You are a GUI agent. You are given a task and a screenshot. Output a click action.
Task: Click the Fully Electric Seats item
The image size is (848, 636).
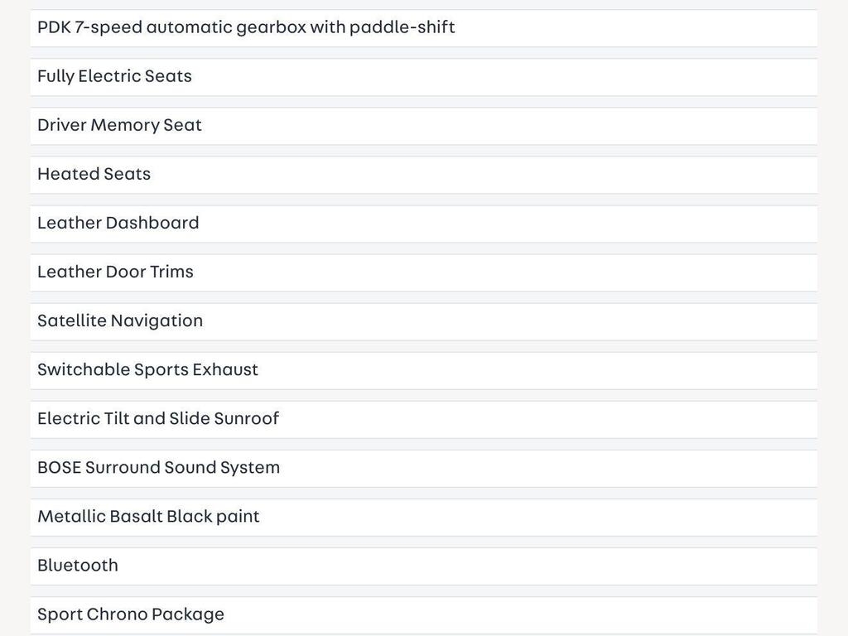[x=423, y=77]
